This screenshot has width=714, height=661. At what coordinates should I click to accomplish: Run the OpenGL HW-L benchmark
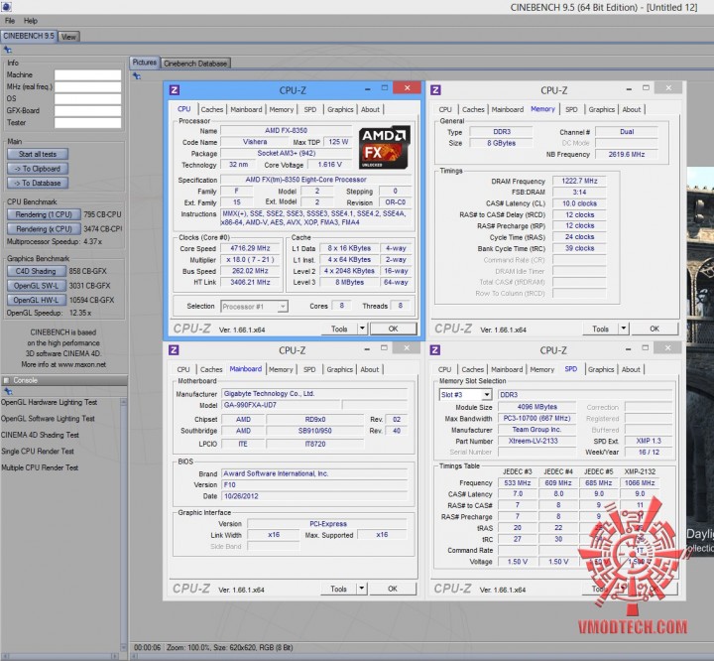point(37,300)
